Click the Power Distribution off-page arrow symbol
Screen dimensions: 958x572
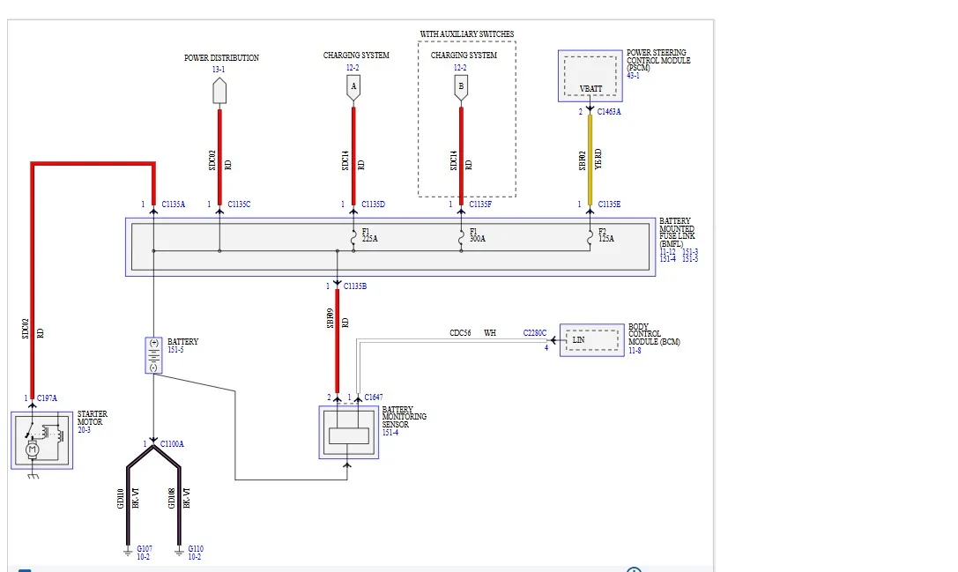click(x=219, y=91)
